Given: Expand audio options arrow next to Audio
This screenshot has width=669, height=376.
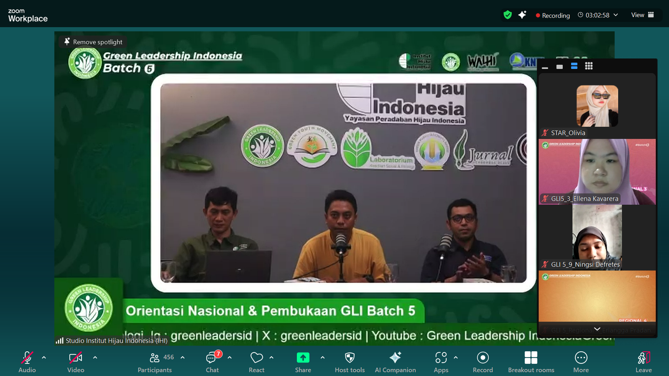Looking at the screenshot, I should [x=44, y=358].
